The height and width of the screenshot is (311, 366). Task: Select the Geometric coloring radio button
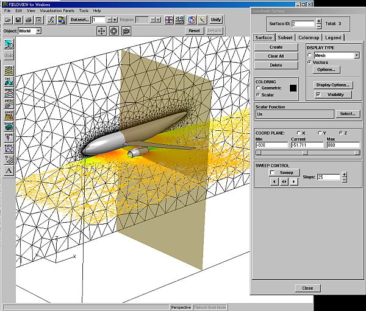click(x=258, y=88)
